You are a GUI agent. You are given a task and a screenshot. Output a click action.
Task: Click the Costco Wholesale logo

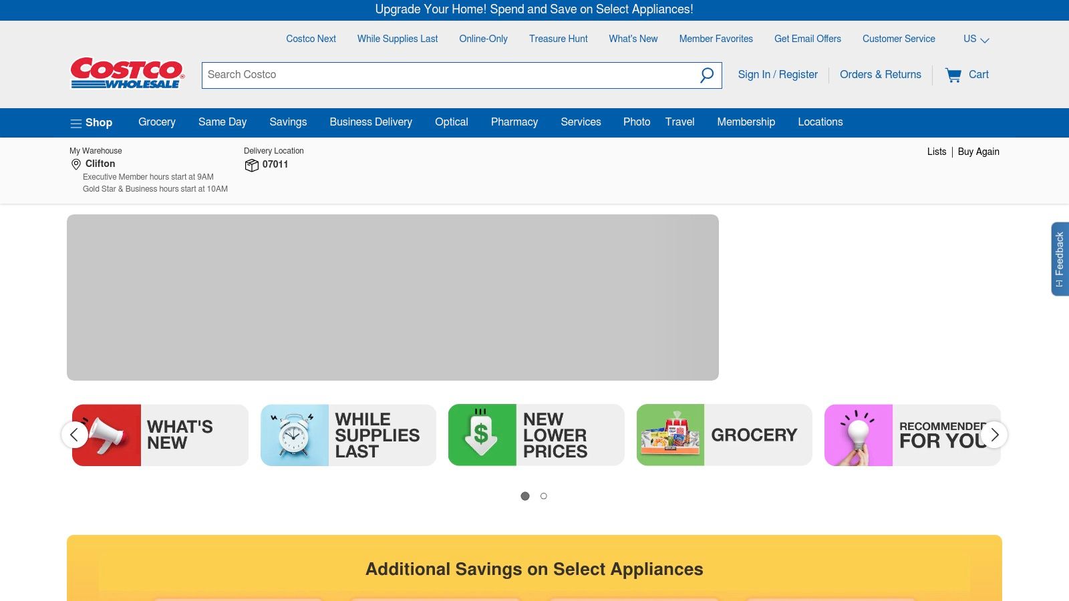tap(128, 73)
